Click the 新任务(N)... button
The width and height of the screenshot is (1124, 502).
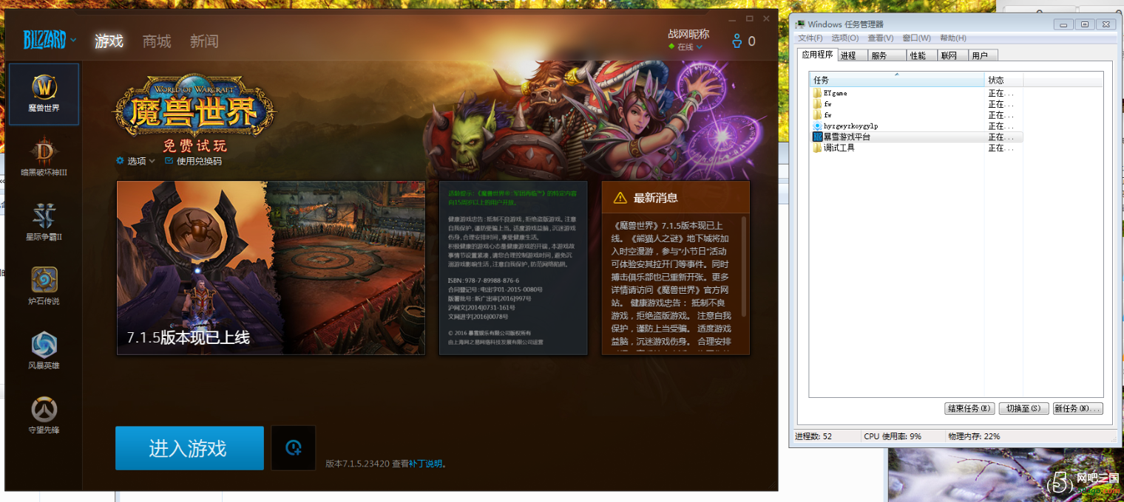(1078, 408)
